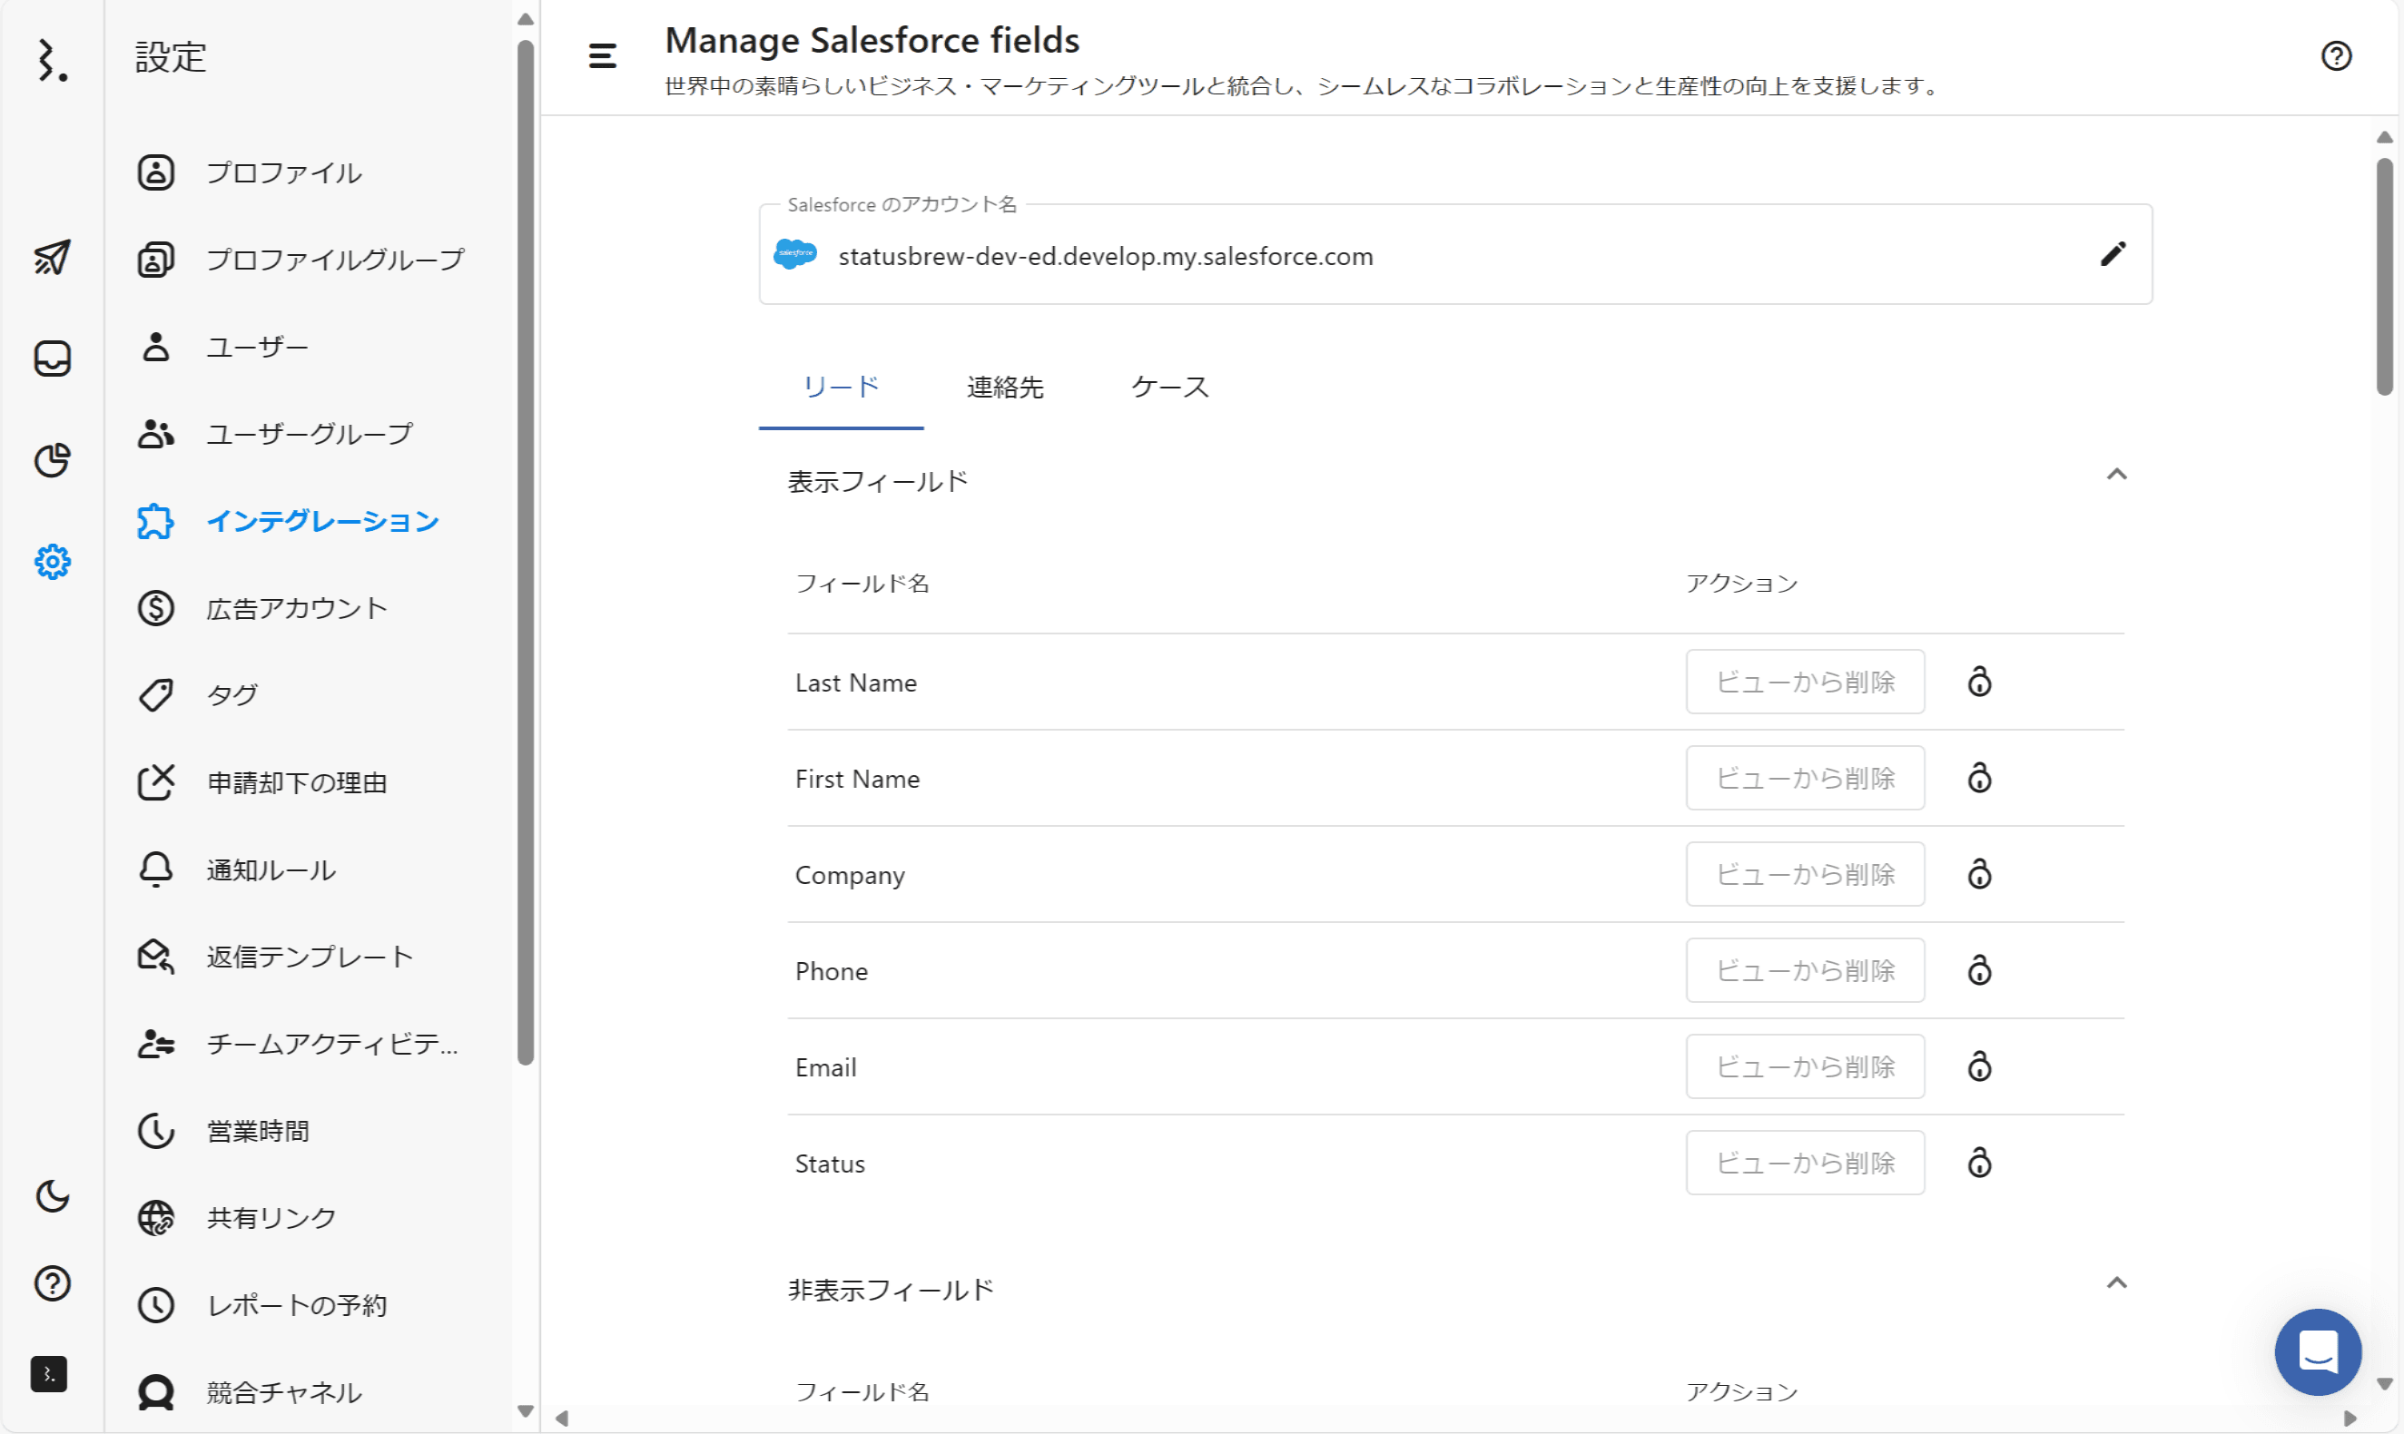Screen dimensions: 2404x1434
Task: Click lock icon beside Status field
Action: (1979, 1163)
